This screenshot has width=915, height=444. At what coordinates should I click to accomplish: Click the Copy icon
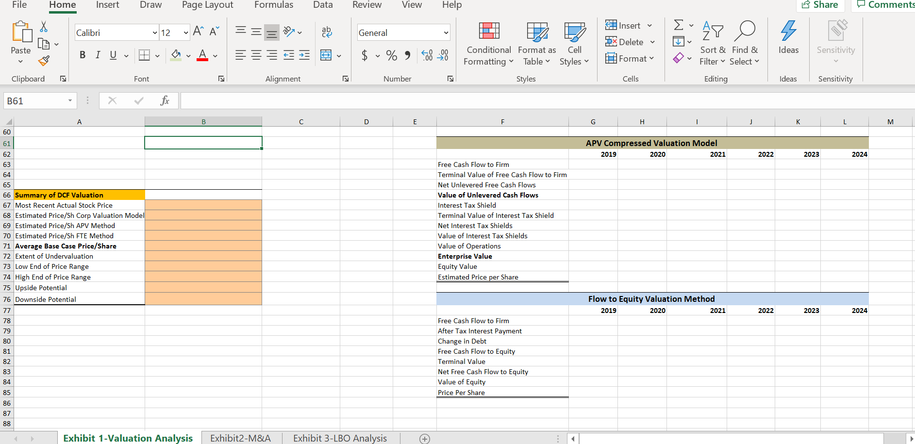(44, 44)
